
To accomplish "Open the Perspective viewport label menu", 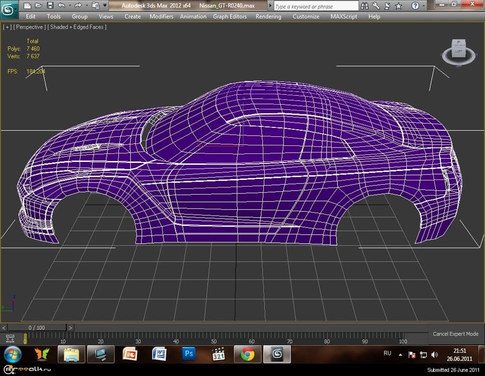I will 29,27.
